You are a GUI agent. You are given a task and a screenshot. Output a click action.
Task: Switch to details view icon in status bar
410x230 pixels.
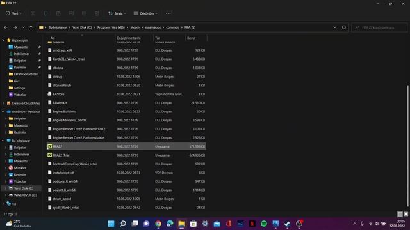[400, 214]
